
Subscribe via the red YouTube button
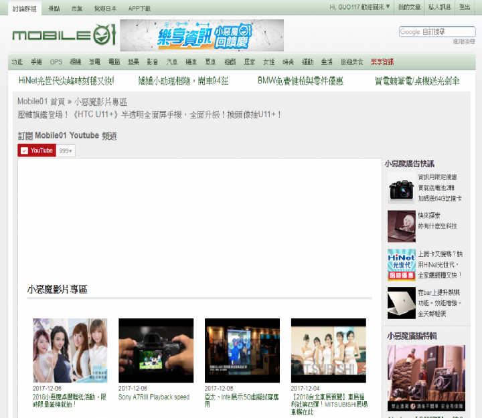pos(37,150)
